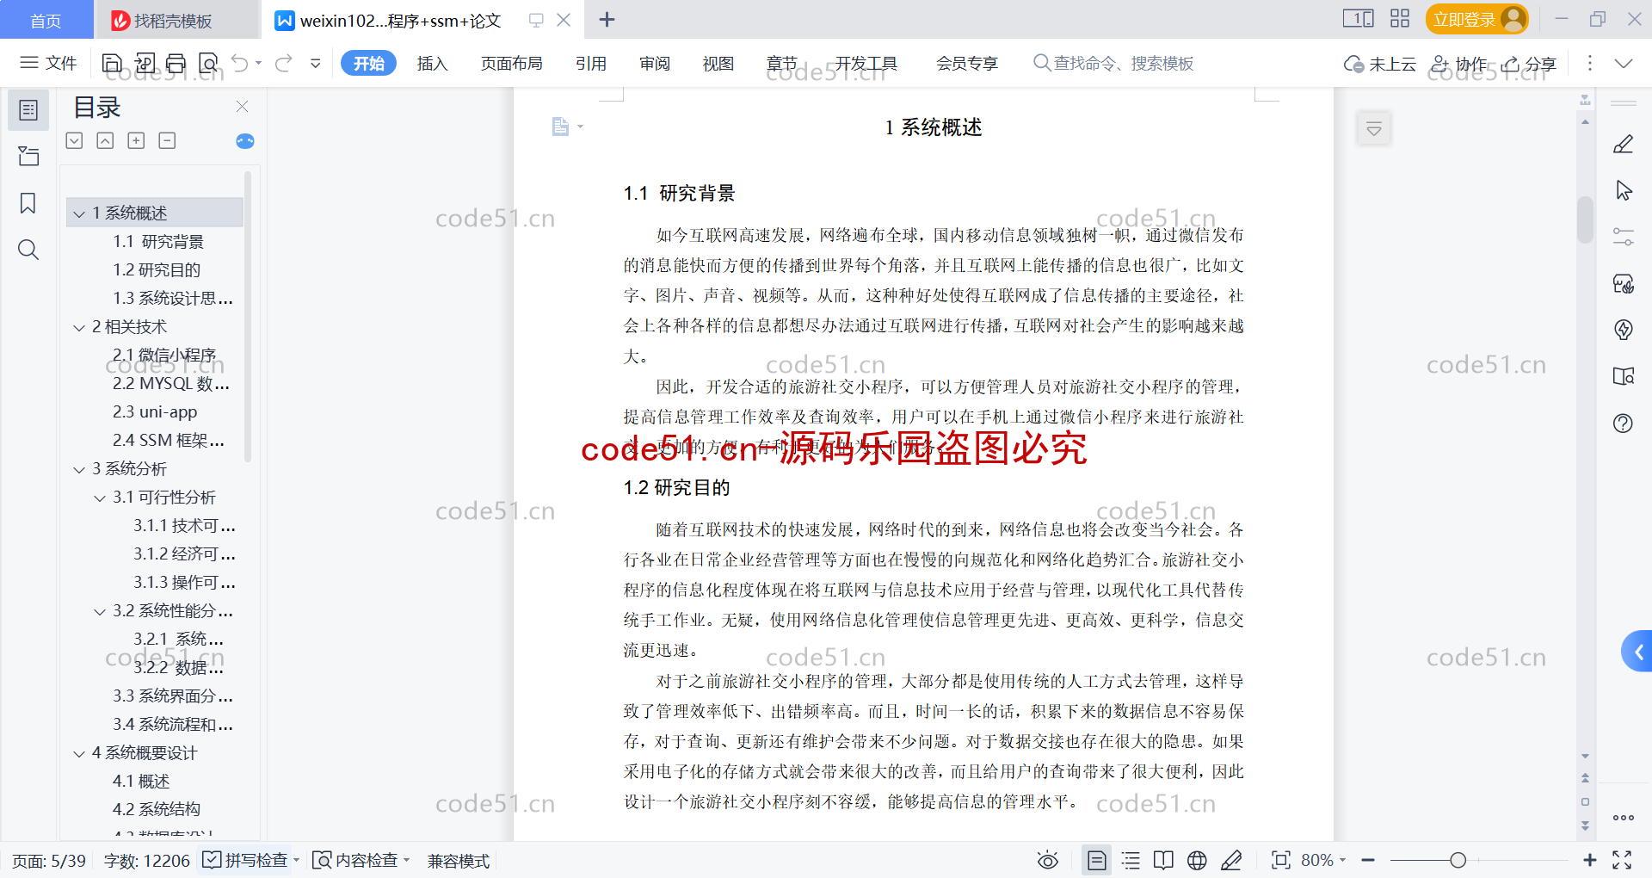
Task: Switch to the 首页 tab
Action: 46,20
